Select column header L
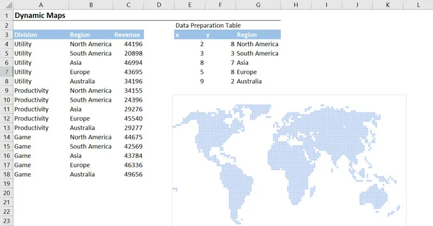This screenshot has width=433, height=226. click(419, 5)
